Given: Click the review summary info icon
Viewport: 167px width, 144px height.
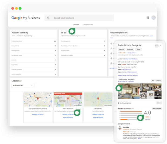Looking at the screenshot, I should [x=133, y=108].
